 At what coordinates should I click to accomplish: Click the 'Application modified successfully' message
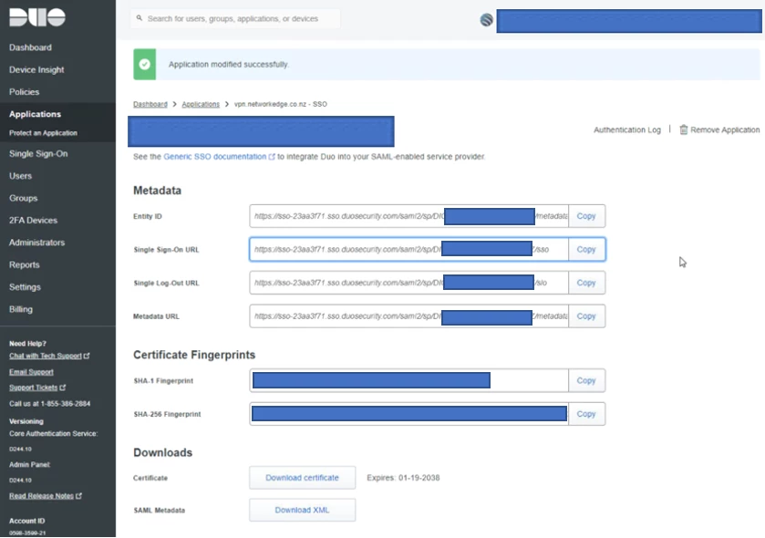[229, 65]
